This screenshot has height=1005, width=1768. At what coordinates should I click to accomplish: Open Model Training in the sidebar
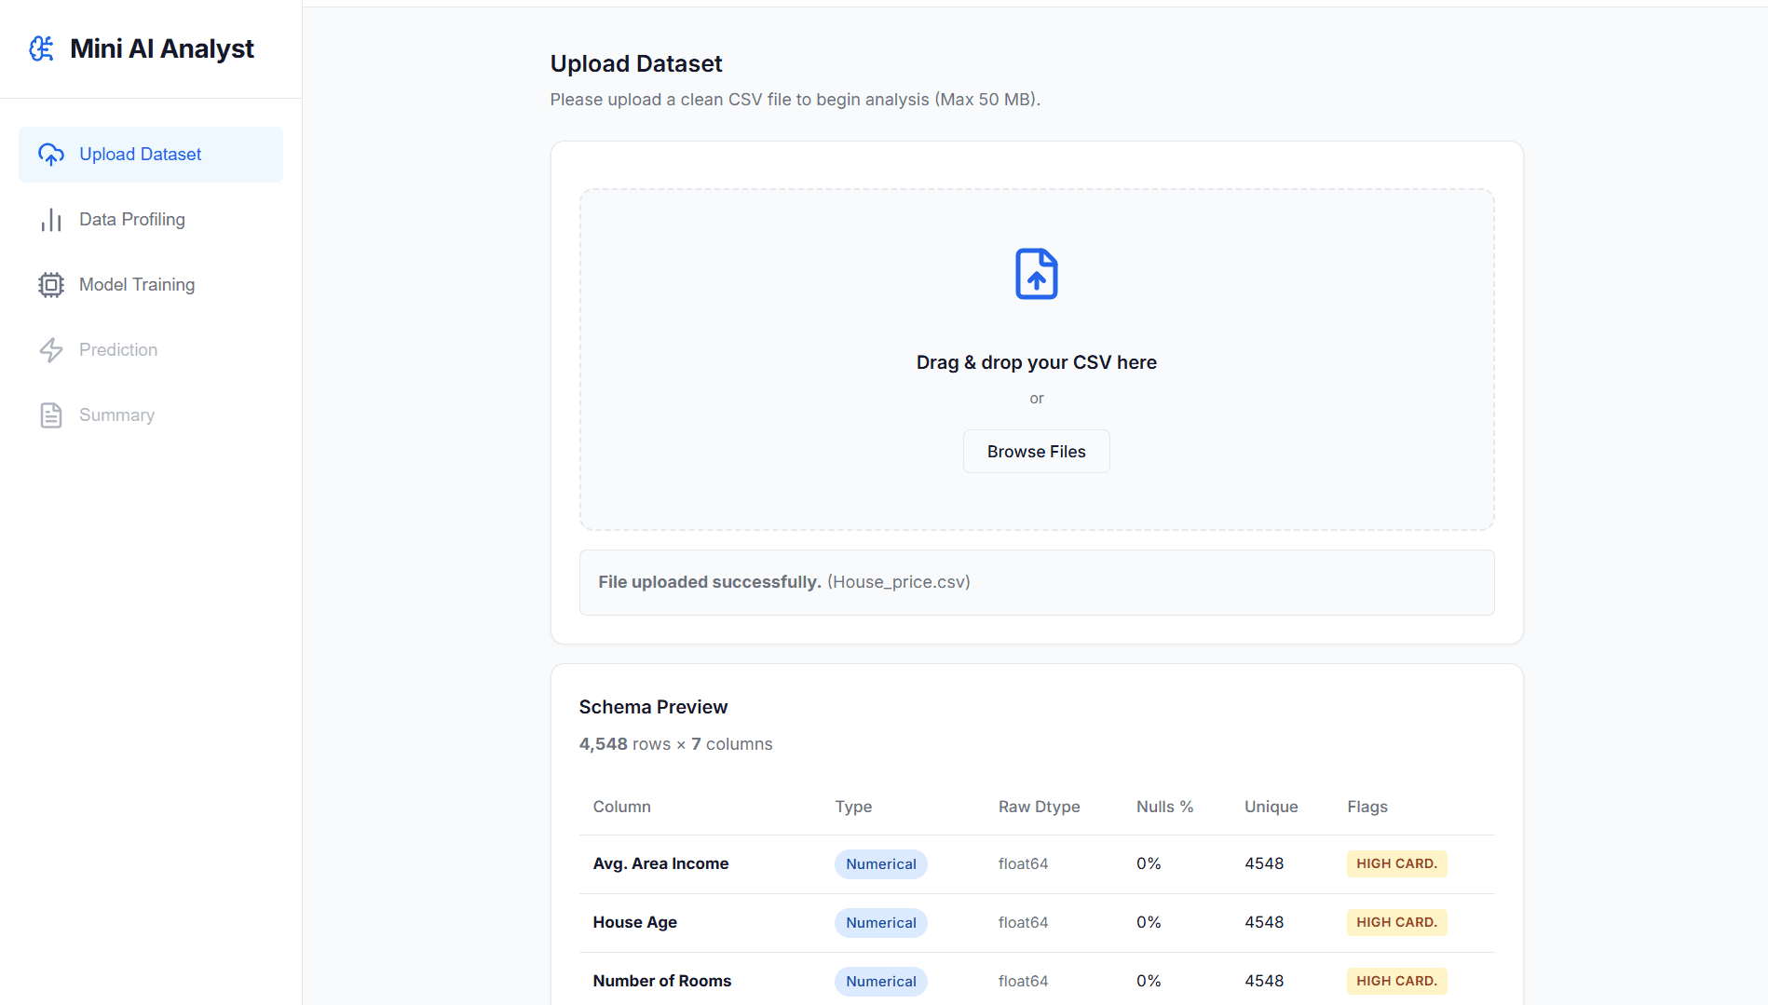click(x=151, y=285)
